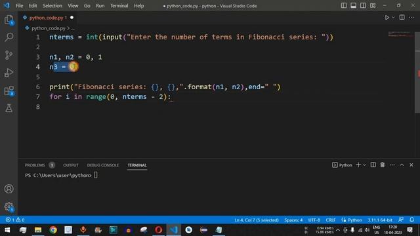Open Windows Start menu
This screenshot has width=420, height=236.
(x=7, y=230)
